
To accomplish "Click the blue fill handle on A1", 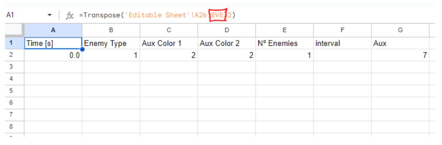I will (82, 49).
